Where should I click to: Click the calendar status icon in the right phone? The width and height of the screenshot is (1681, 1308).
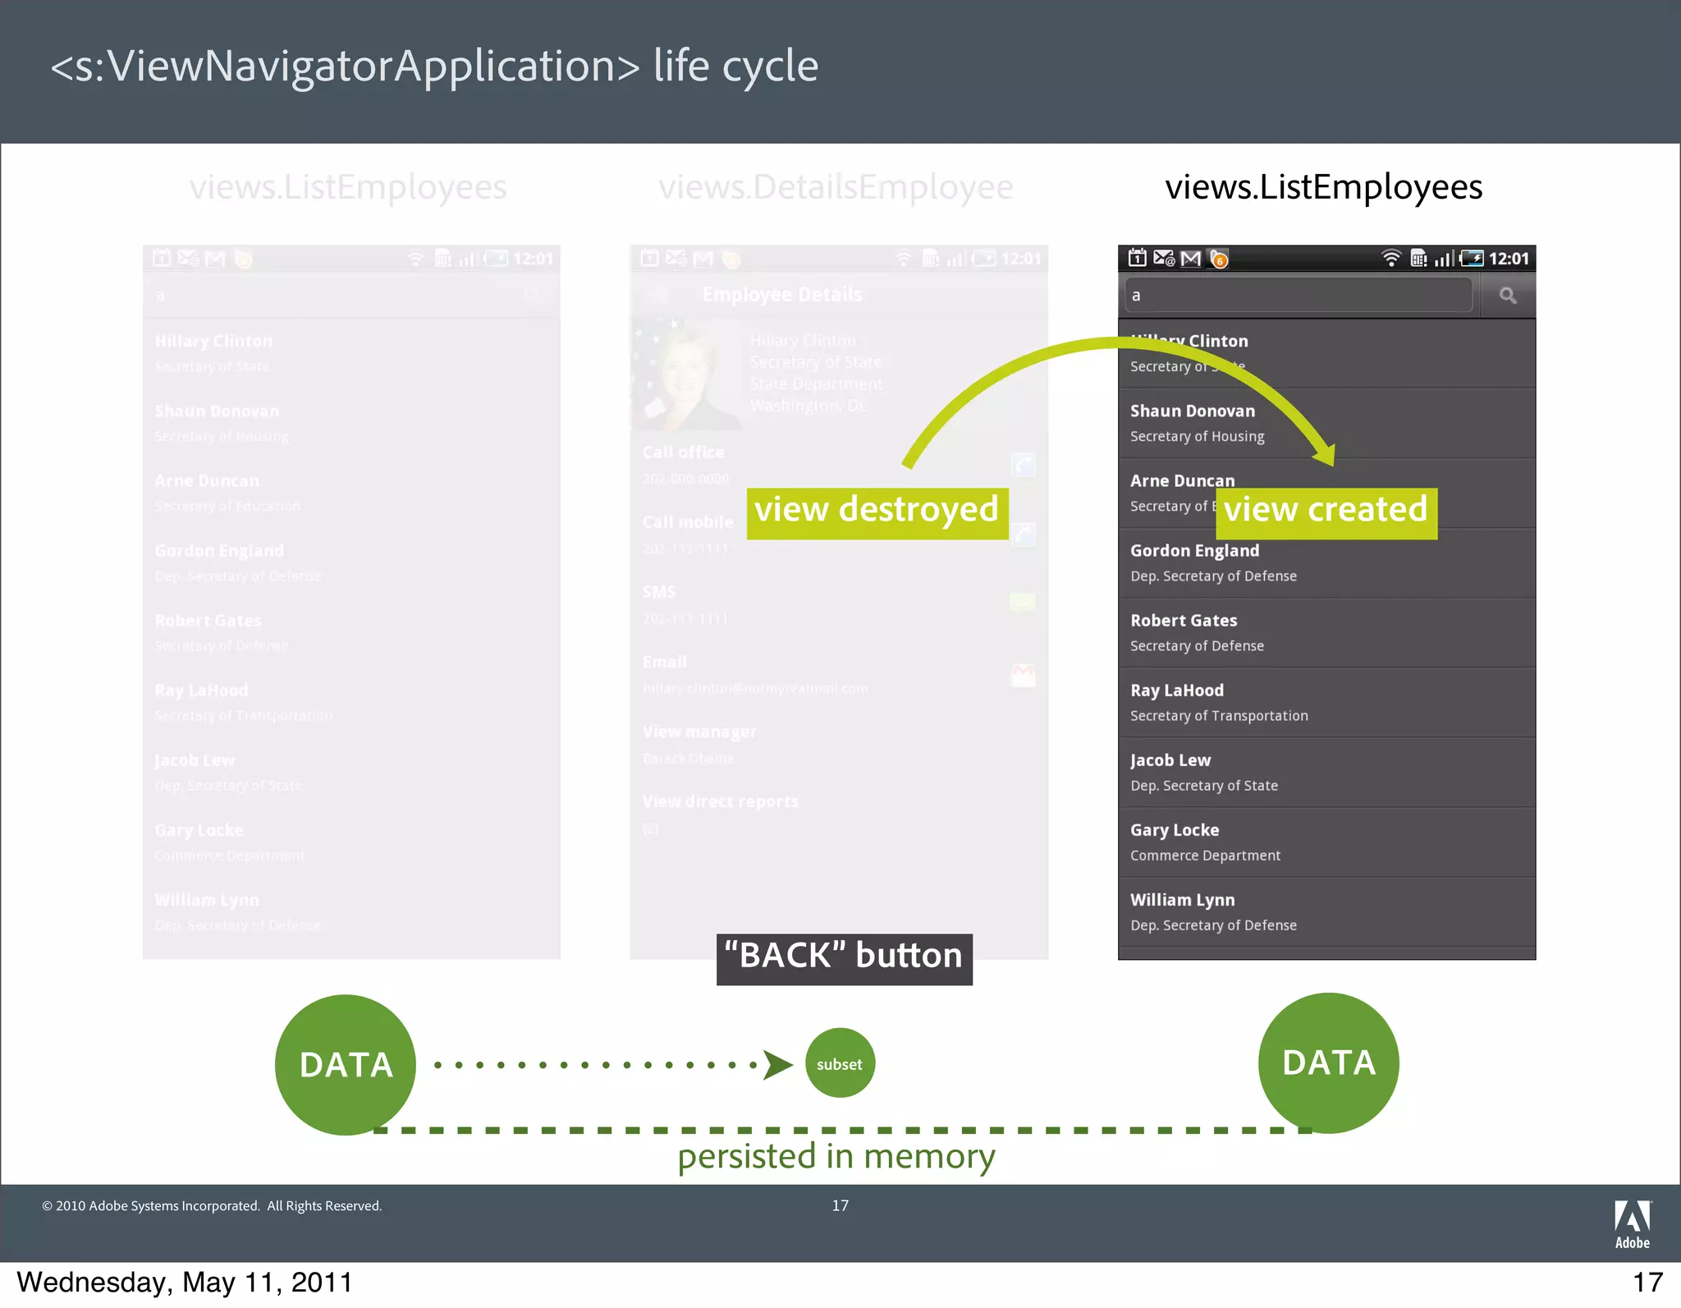tap(1138, 259)
